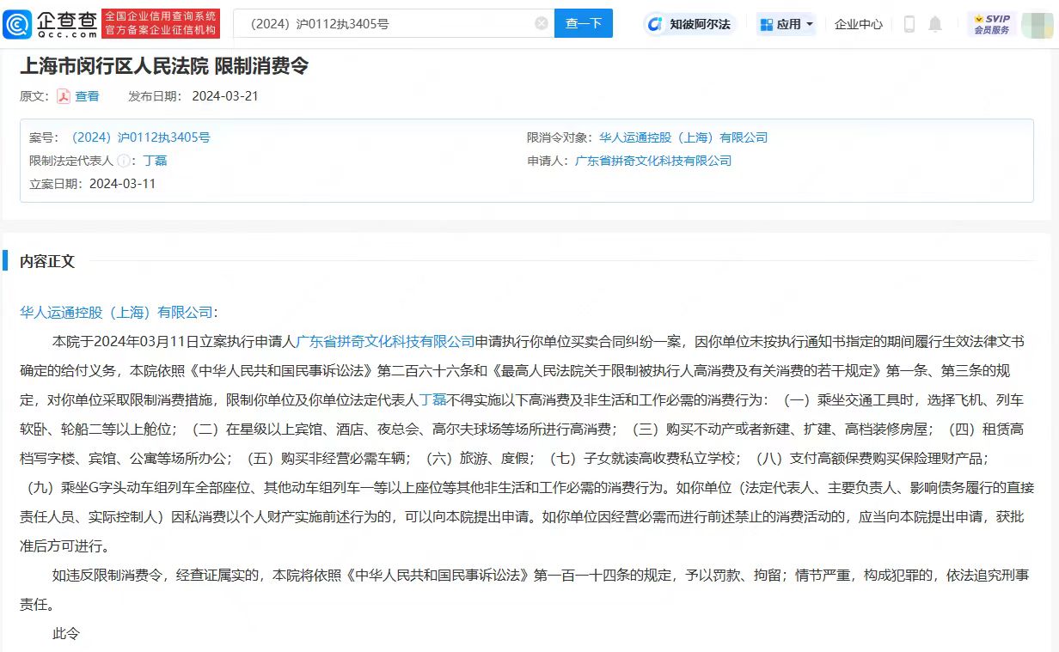Select the 立案日期 value 2024-03-11
The image size is (1059, 652).
pyautogui.click(x=123, y=184)
